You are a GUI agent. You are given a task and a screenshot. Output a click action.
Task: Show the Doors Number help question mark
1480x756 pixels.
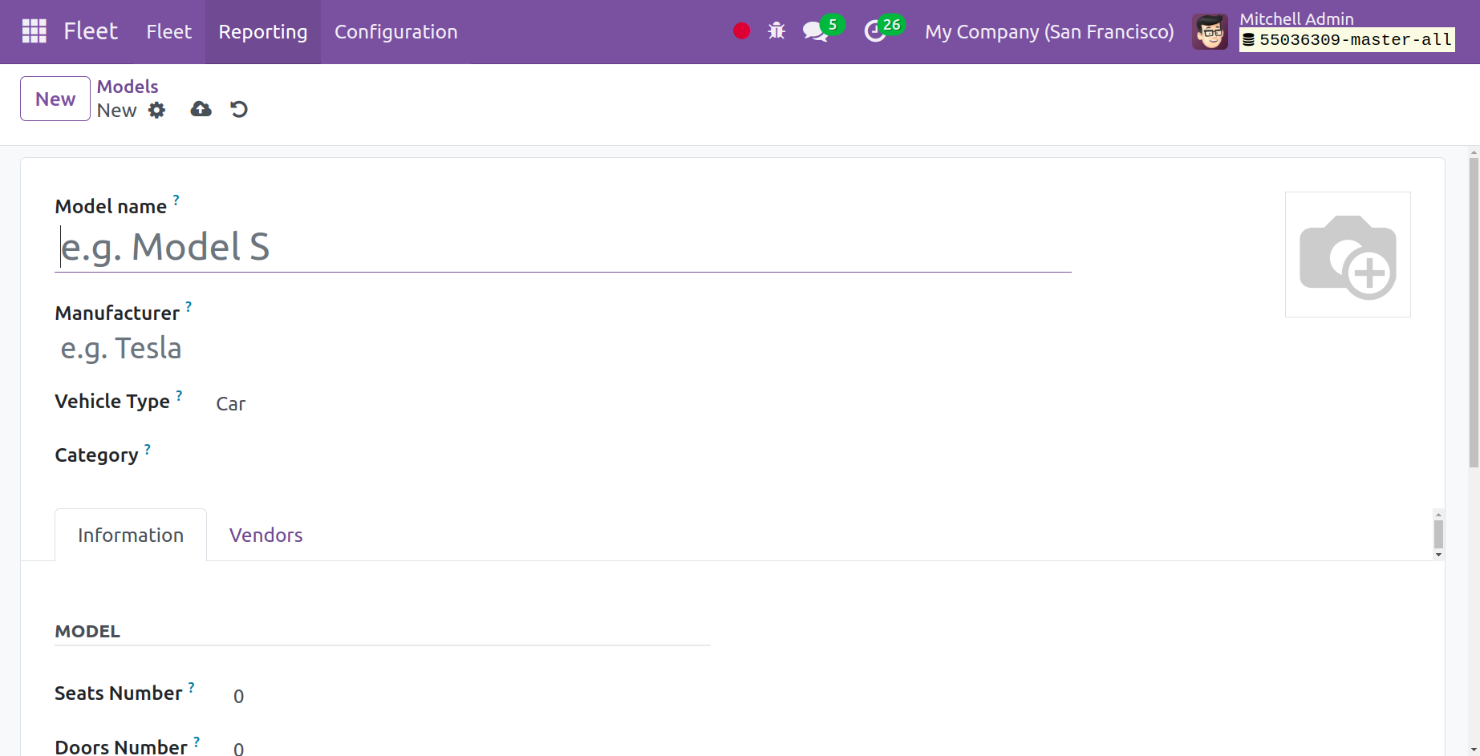(197, 742)
